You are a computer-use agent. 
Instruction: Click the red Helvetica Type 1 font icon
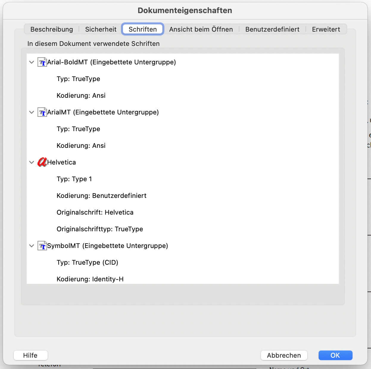point(42,162)
